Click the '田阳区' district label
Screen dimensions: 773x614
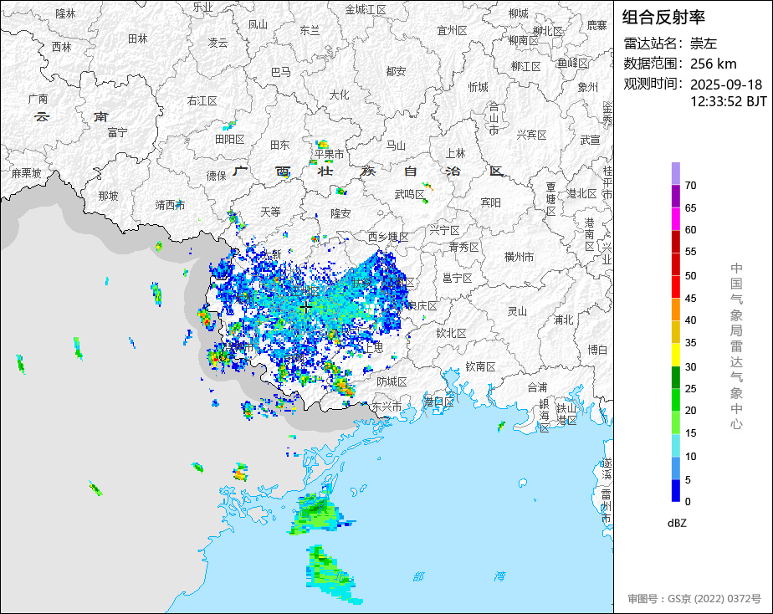[230, 140]
